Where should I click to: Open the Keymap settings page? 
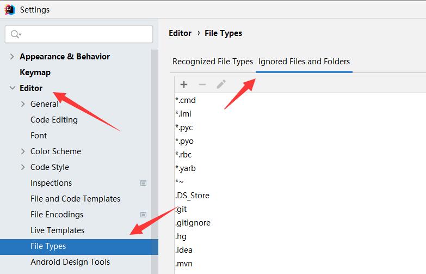tap(35, 72)
